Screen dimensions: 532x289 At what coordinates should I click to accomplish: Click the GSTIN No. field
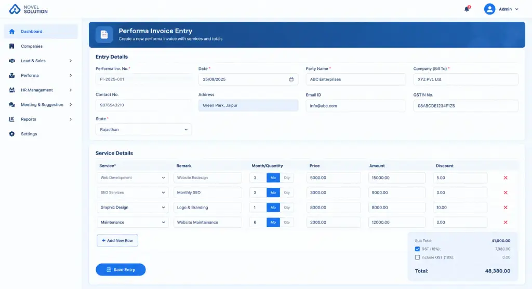point(465,106)
